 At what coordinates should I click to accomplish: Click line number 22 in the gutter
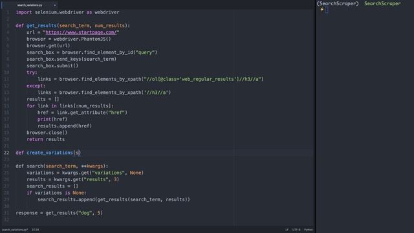coord(6,153)
